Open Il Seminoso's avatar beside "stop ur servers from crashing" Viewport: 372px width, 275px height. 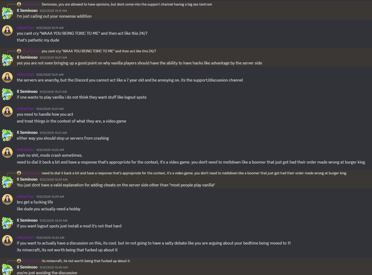click(7, 135)
